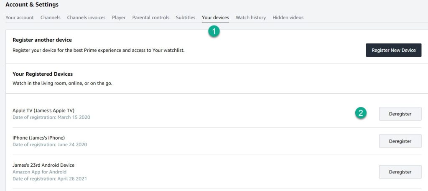Open the Parental controls tab
The height and width of the screenshot is (191, 428).
pyautogui.click(x=150, y=18)
